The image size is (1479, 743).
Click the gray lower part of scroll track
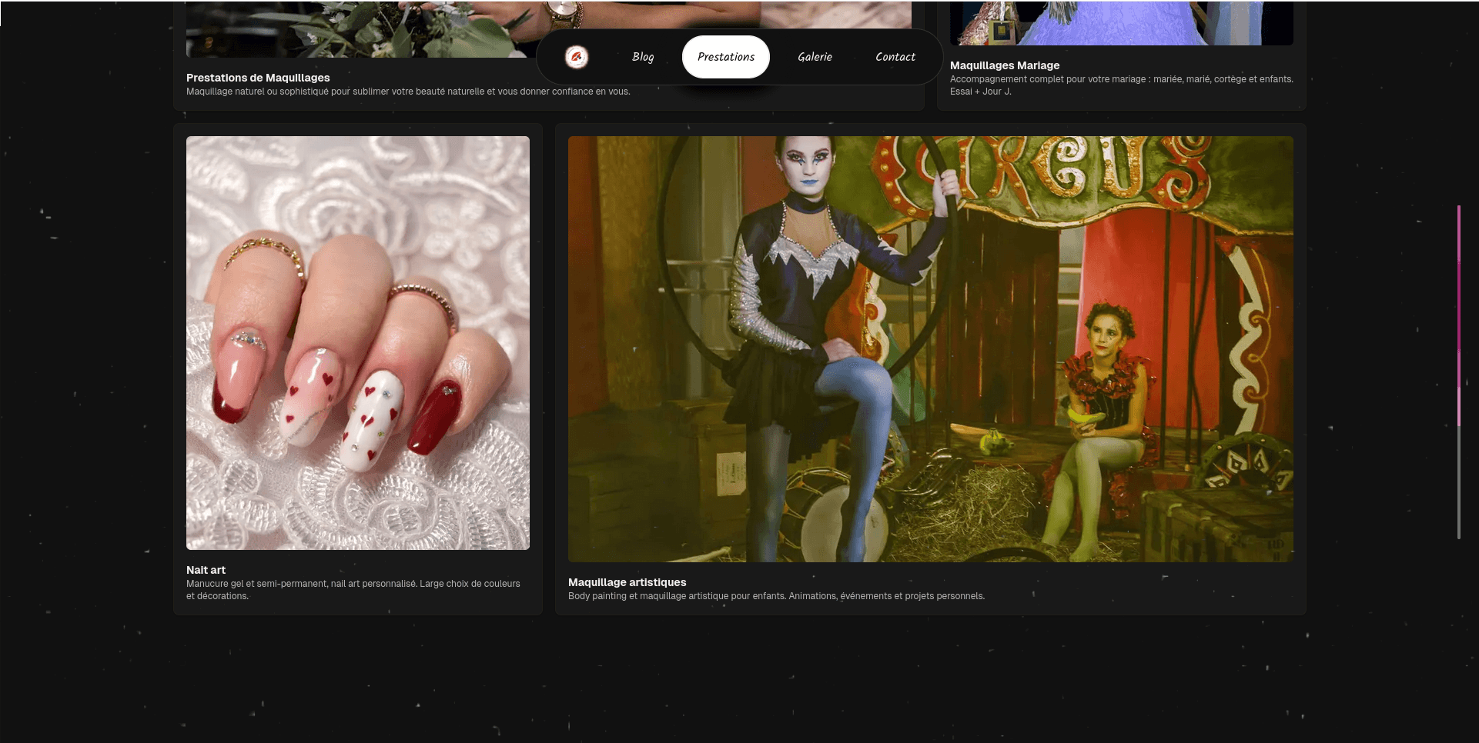tap(1458, 485)
